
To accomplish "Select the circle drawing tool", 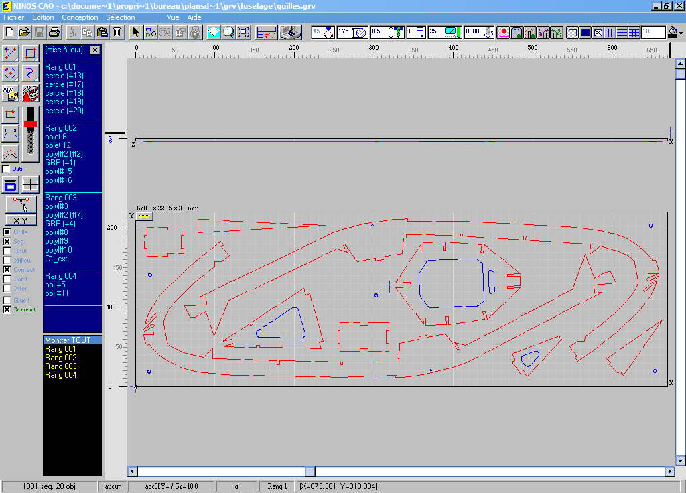I will pyautogui.click(x=10, y=73).
